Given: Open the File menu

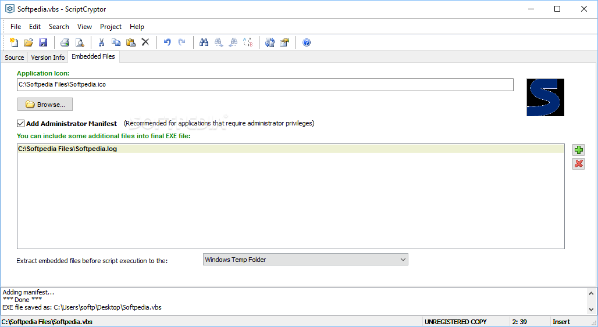Looking at the screenshot, I should click(x=16, y=27).
